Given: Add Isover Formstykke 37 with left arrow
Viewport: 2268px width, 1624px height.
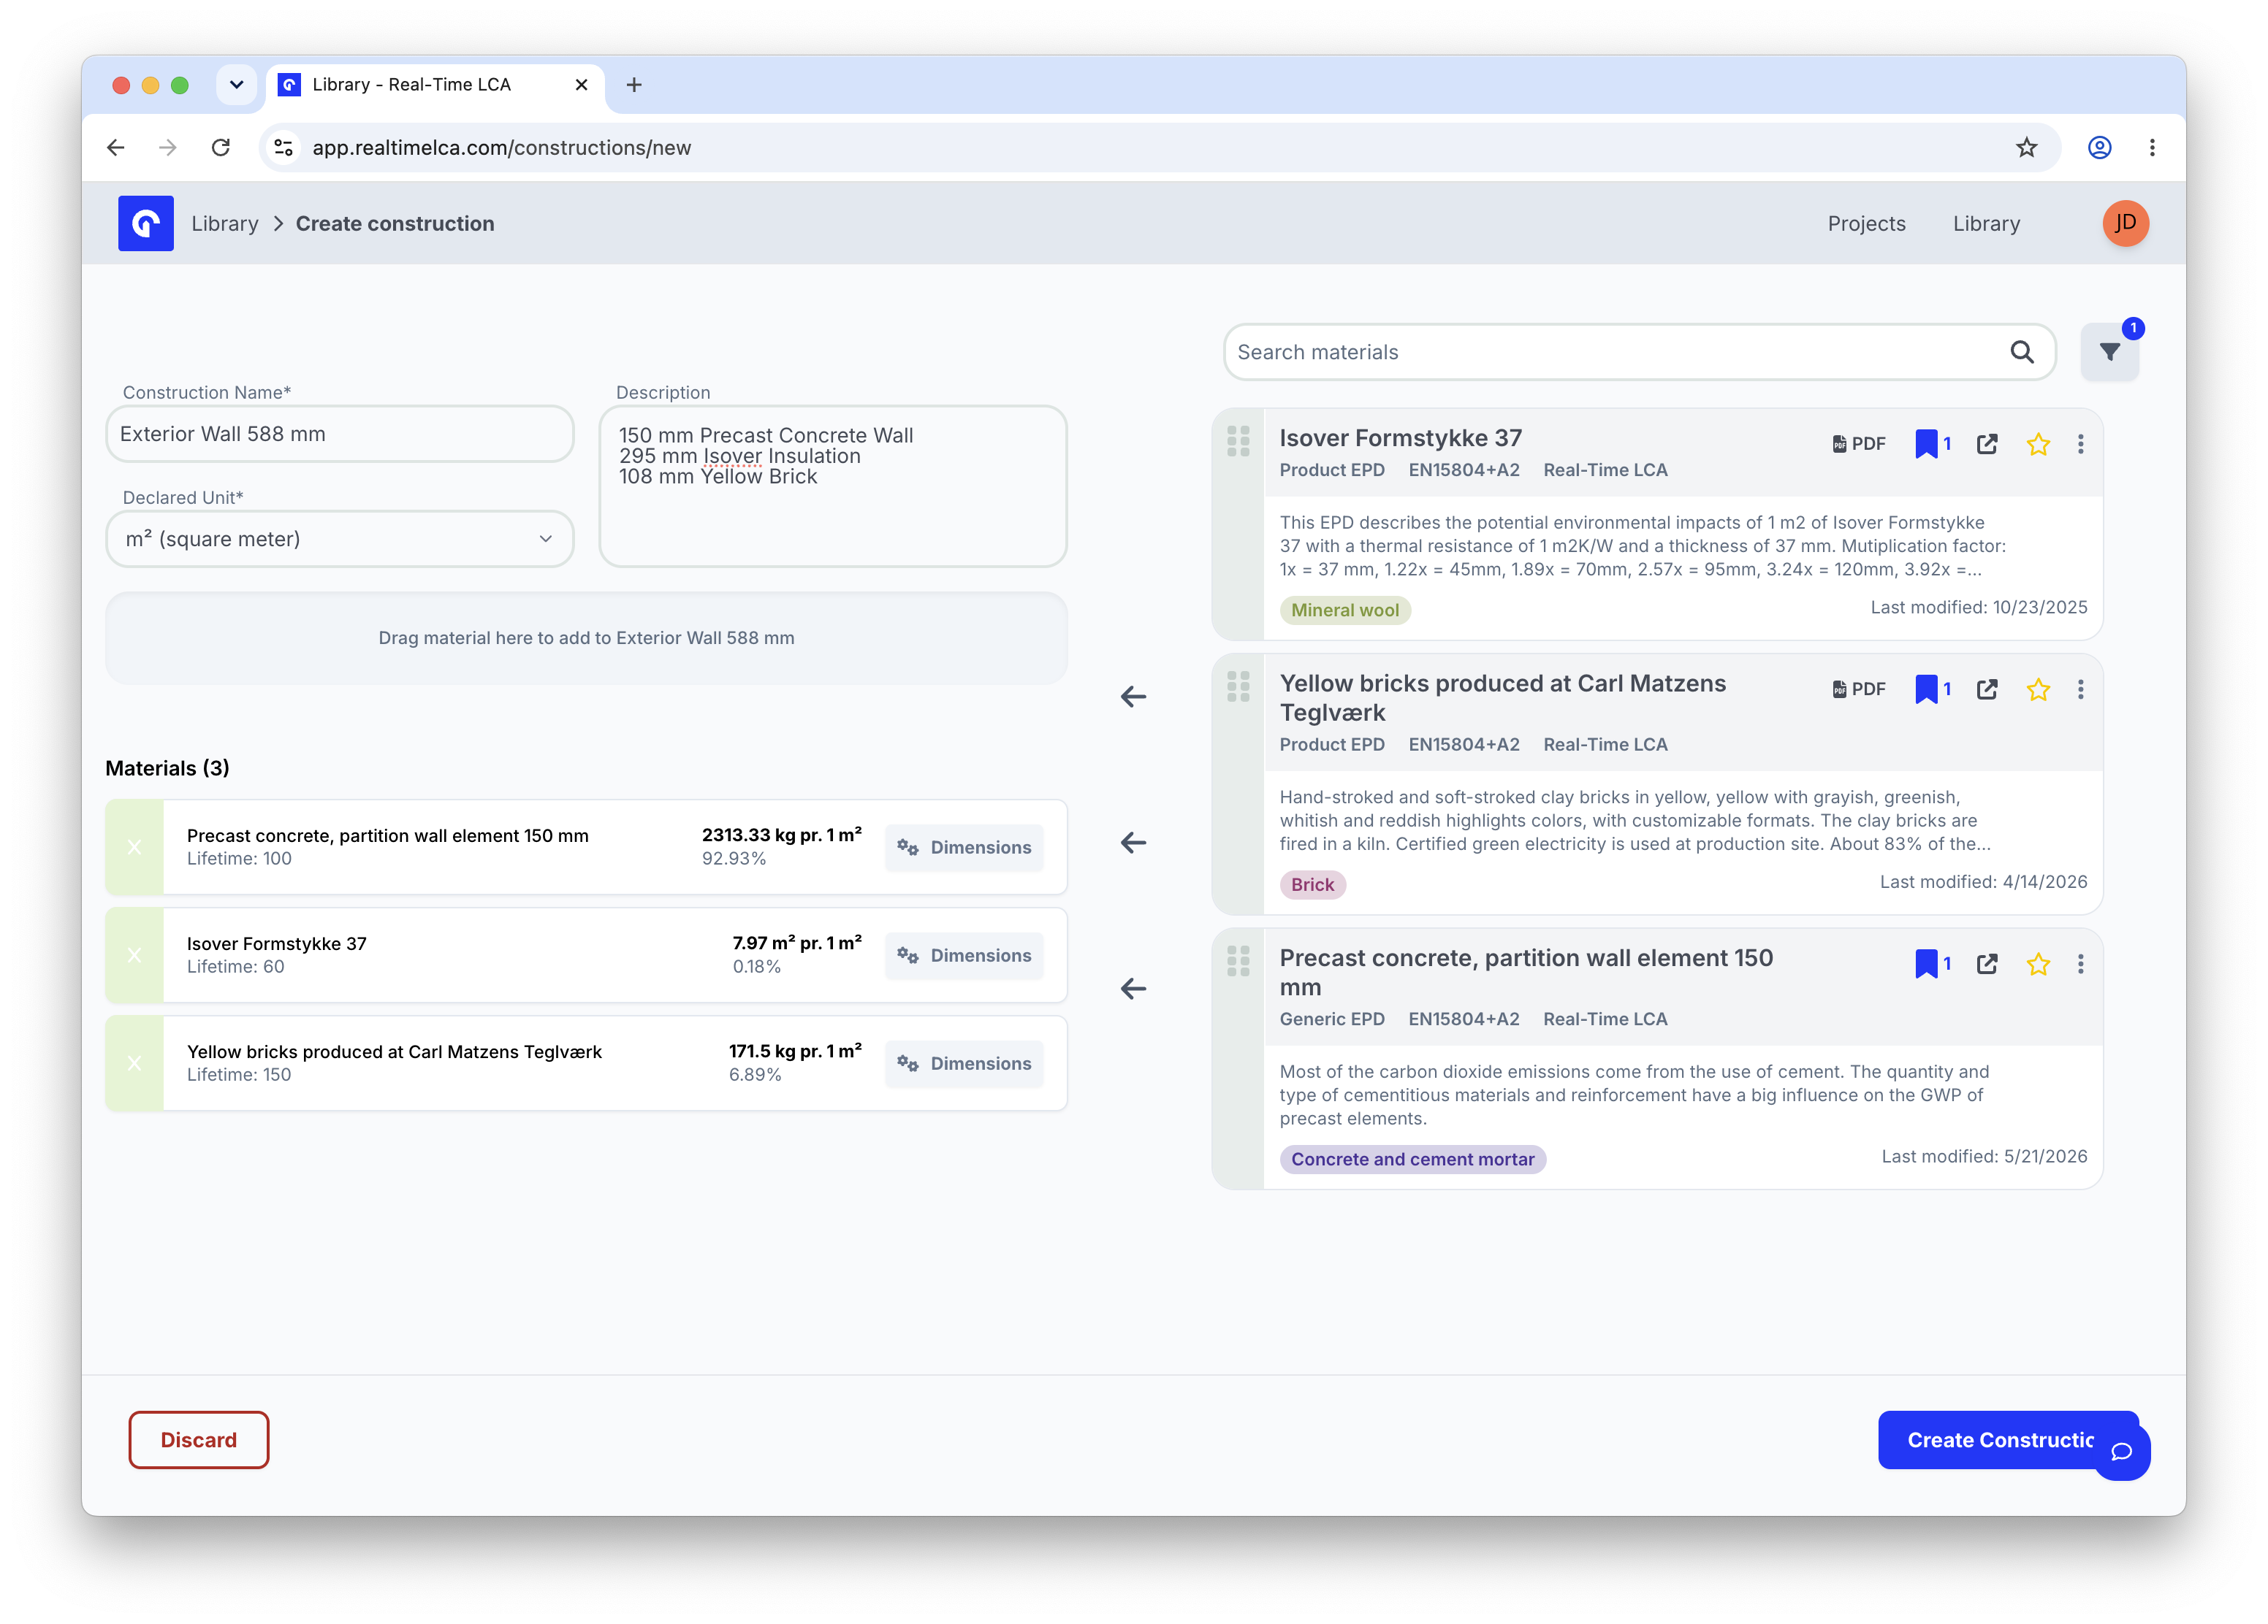Looking at the screenshot, I should point(1133,697).
